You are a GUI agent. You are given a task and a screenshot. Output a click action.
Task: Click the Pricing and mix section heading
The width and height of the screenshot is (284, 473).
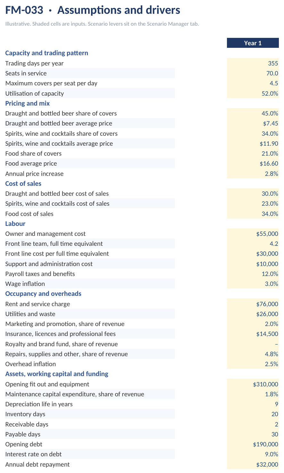tap(28, 103)
